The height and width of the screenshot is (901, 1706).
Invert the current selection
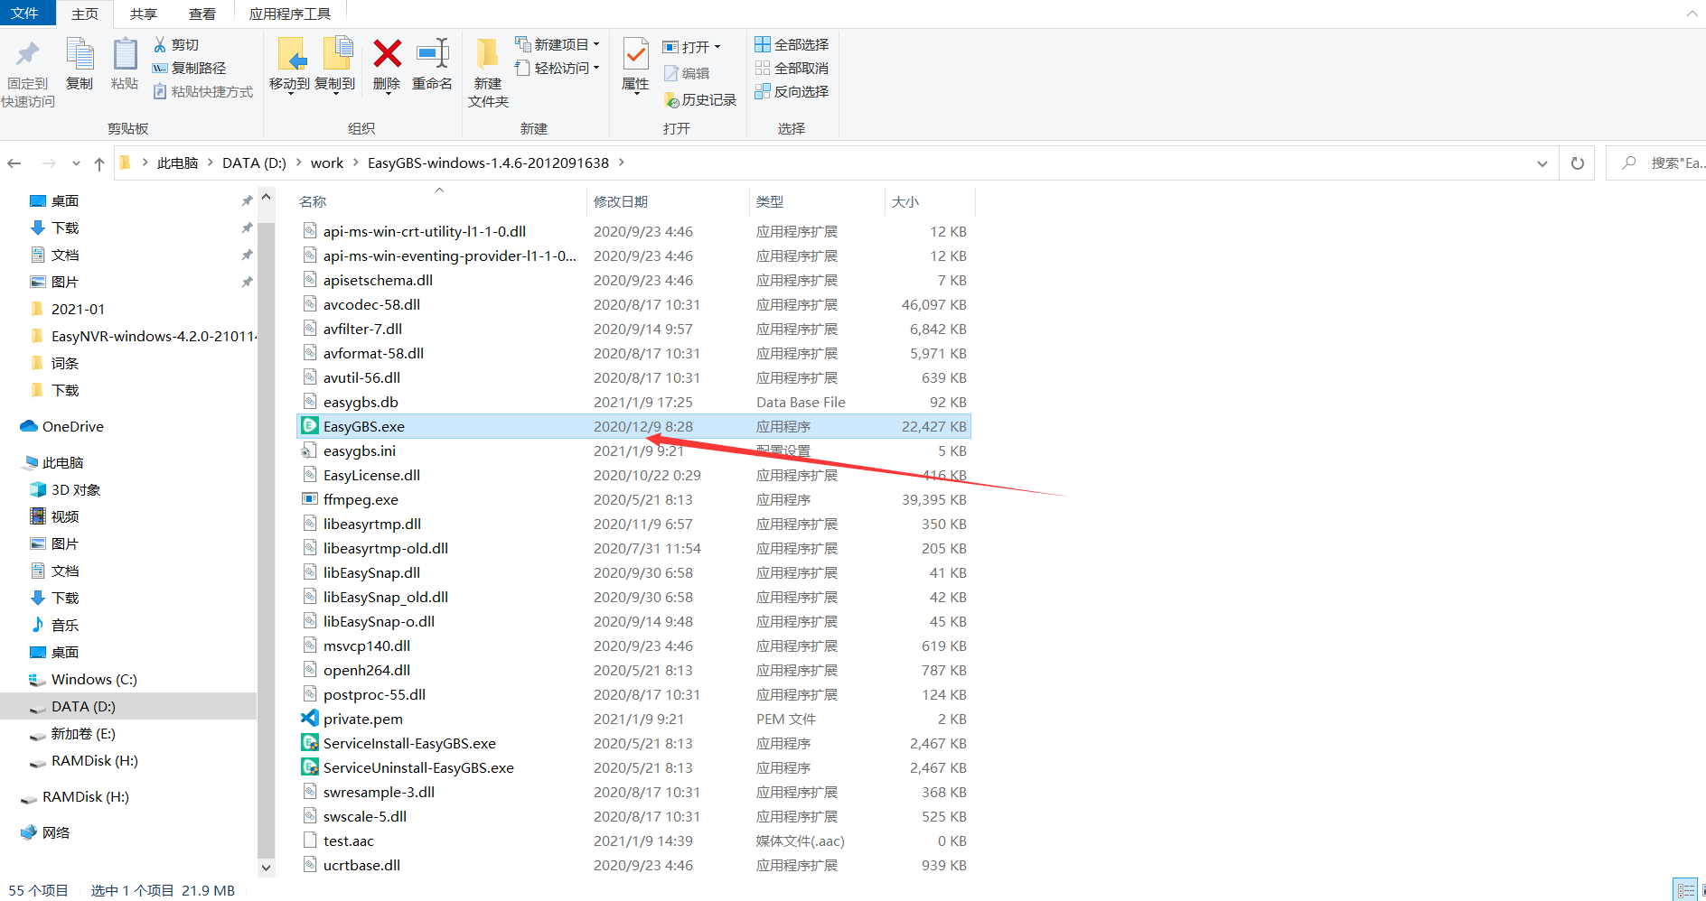tap(792, 91)
